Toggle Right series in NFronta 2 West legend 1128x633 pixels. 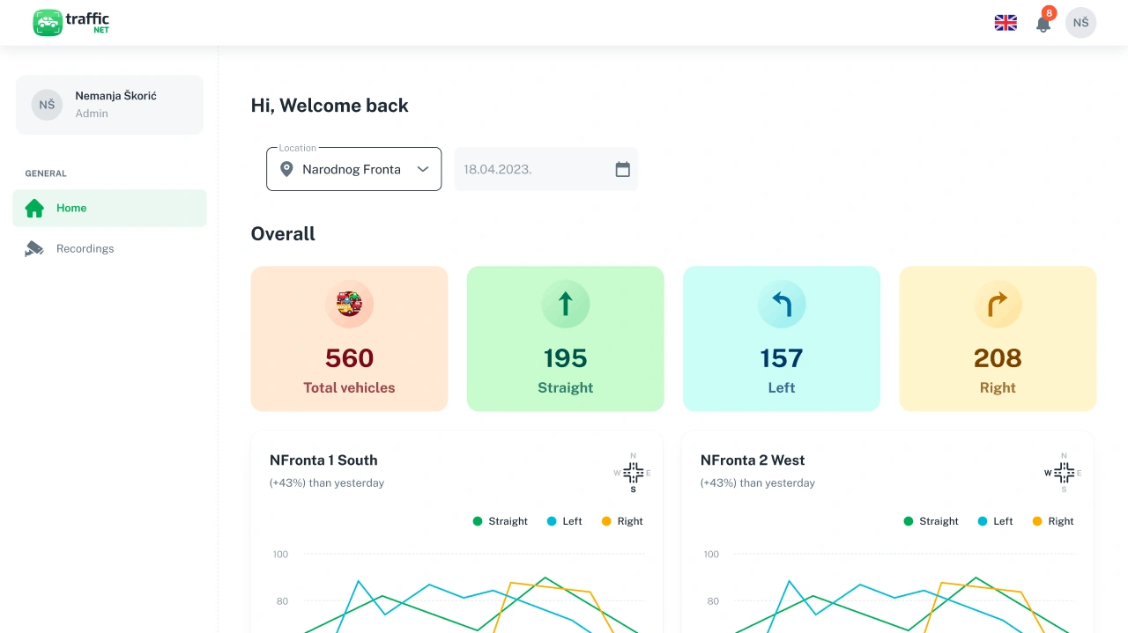tap(1053, 521)
